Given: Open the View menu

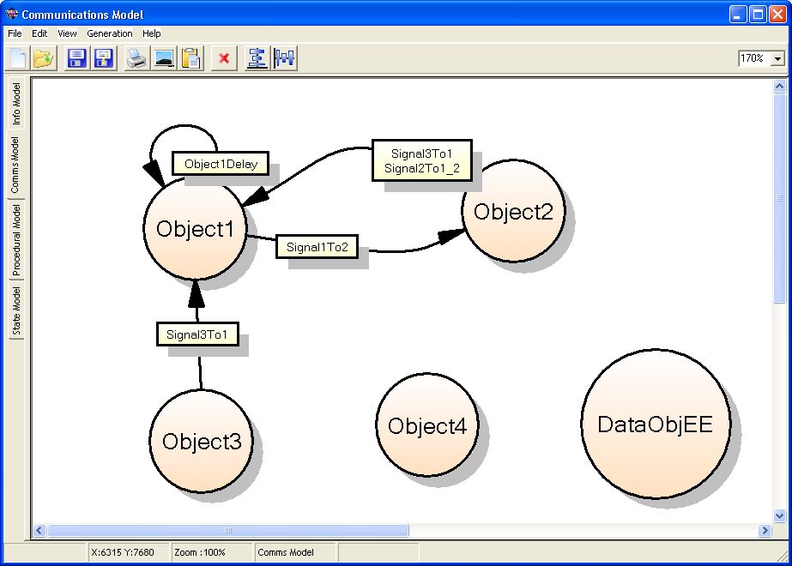Looking at the screenshot, I should click(67, 33).
